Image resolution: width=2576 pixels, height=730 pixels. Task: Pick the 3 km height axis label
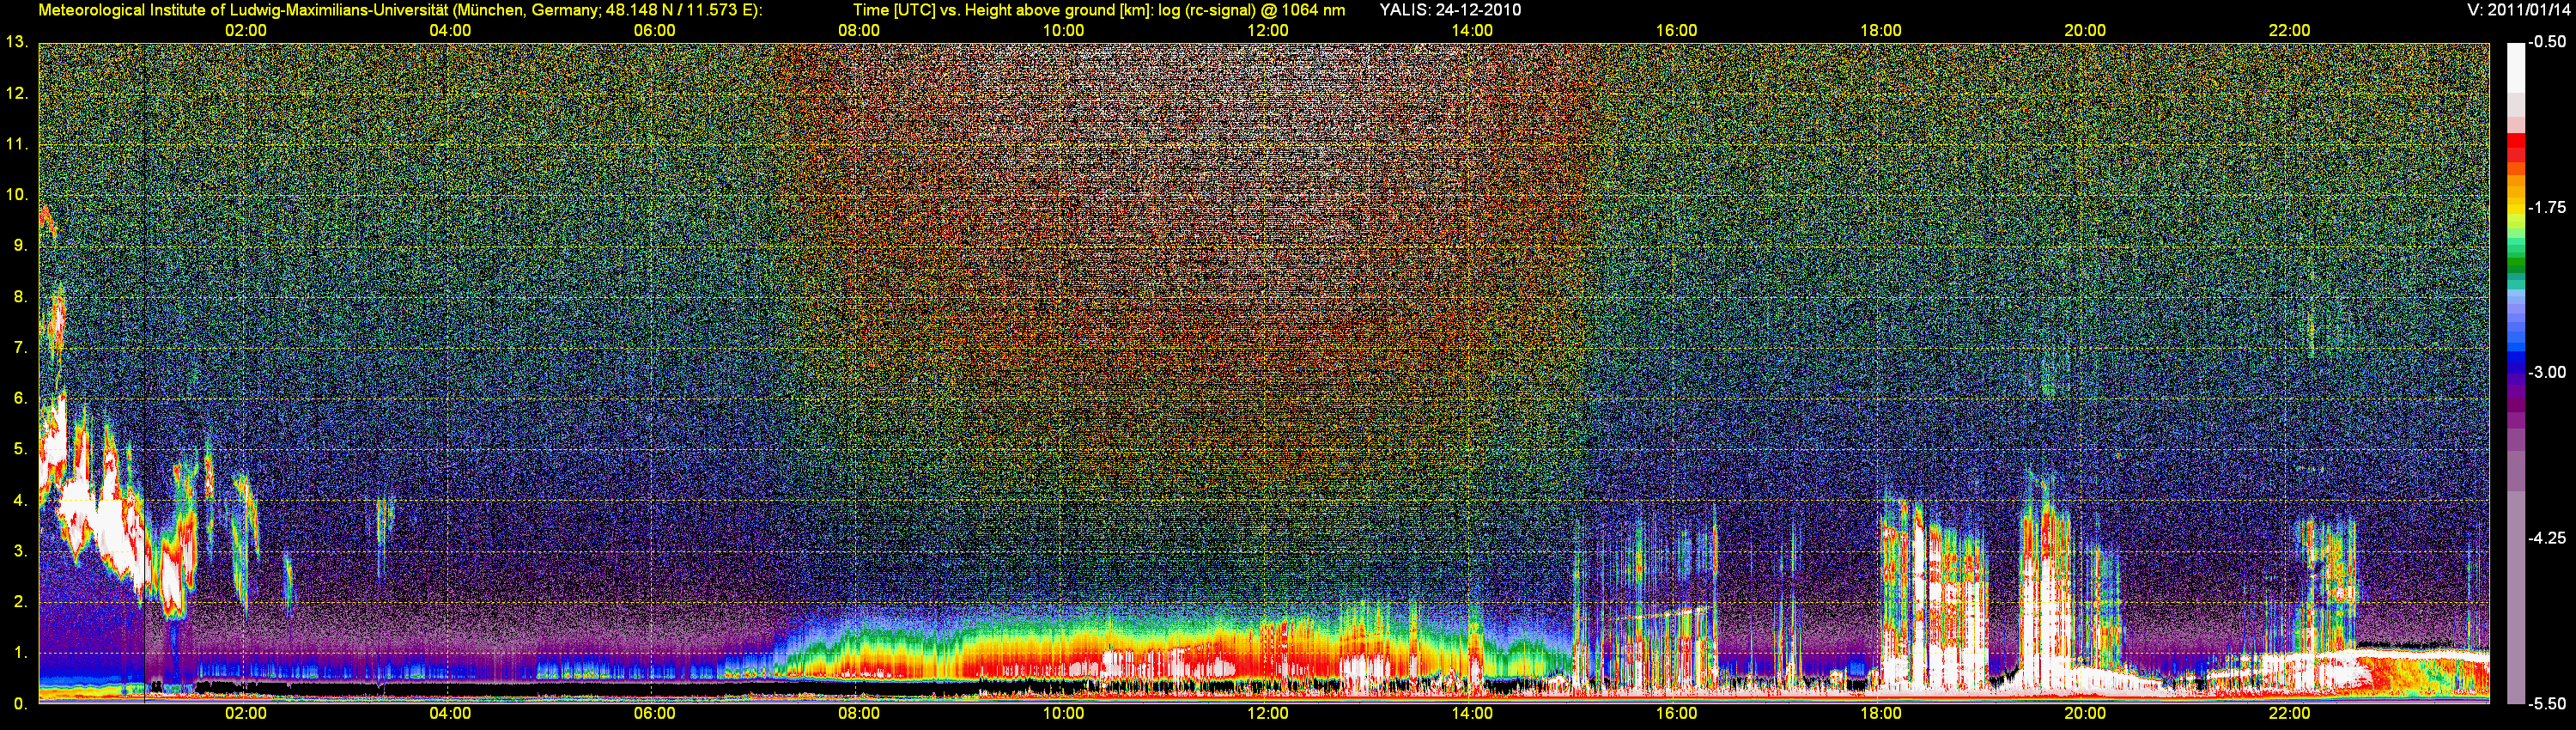(20, 551)
